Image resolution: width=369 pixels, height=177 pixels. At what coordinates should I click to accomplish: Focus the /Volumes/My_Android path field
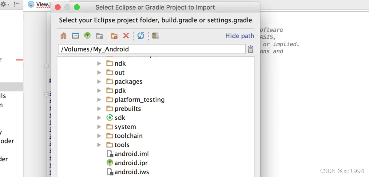[151, 49]
